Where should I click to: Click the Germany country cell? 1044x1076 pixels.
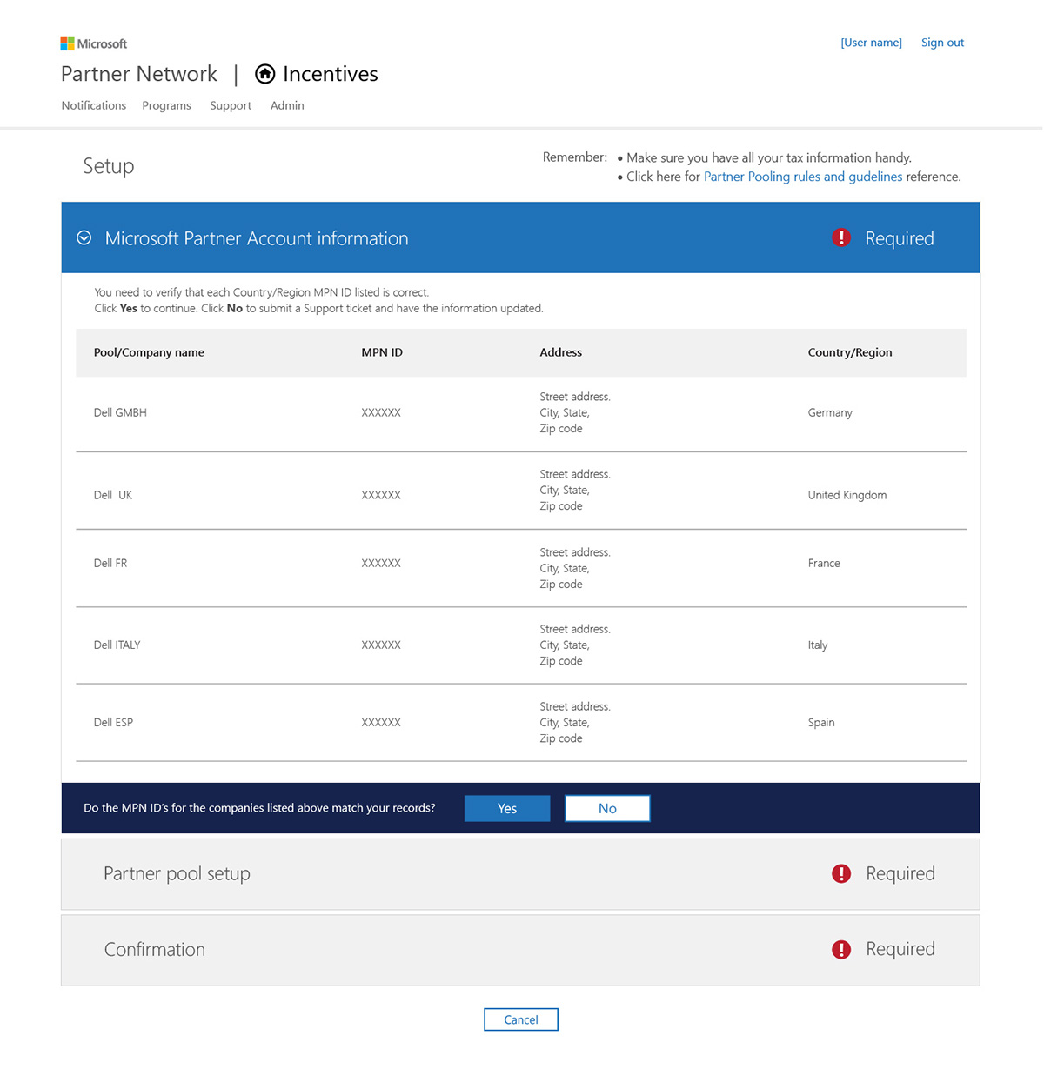point(830,412)
